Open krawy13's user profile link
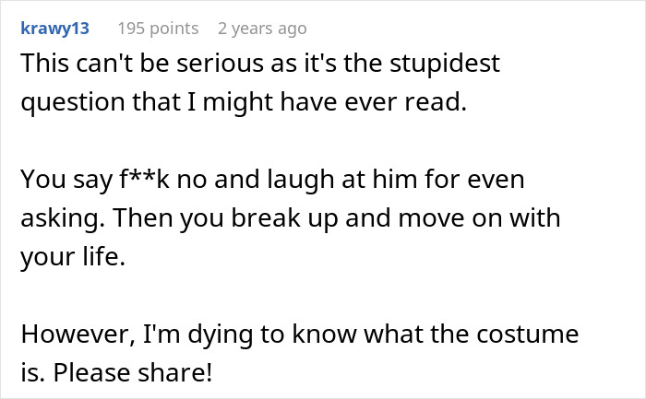This screenshot has height=399, width=646. pyautogui.click(x=54, y=29)
